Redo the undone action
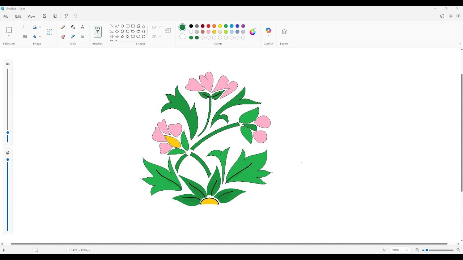This screenshot has height=260, width=463. 76,16
